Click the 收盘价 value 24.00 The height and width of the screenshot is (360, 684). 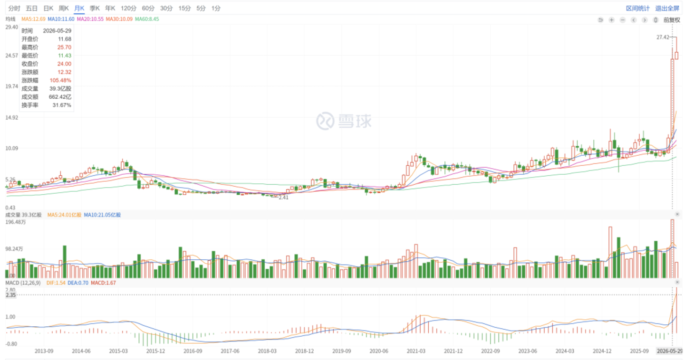pos(65,64)
